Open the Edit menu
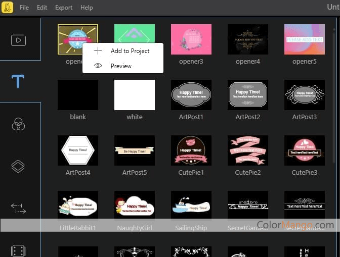This screenshot has height=257, width=340. click(42, 8)
